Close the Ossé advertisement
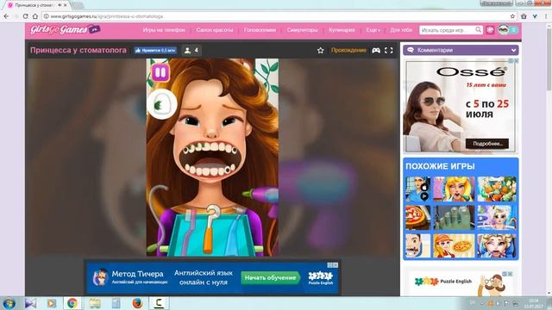Viewport: 552px width, 310px height. pyautogui.click(x=516, y=61)
